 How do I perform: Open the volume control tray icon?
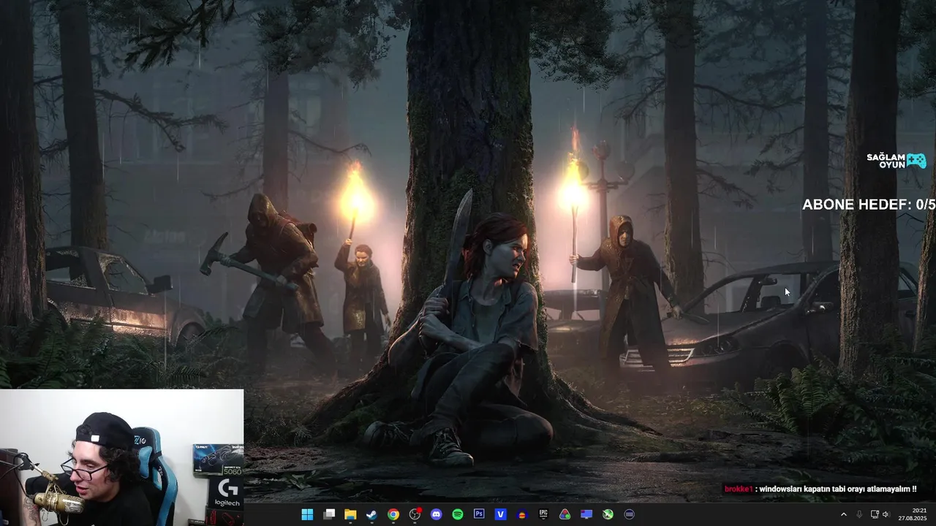(886, 514)
